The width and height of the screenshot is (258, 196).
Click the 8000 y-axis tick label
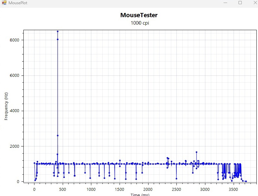(15, 40)
